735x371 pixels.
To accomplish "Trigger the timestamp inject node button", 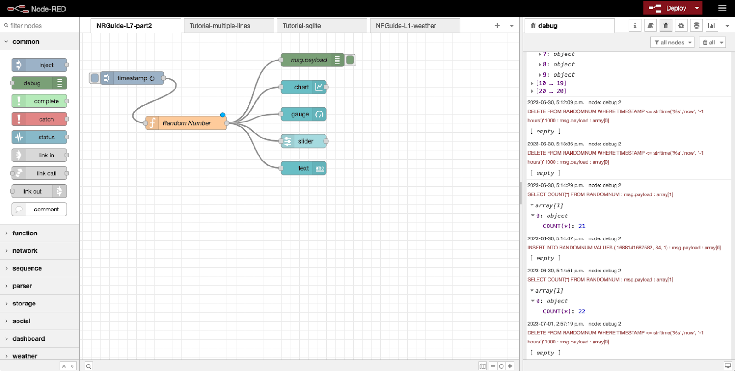I will click(x=95, y=78).
